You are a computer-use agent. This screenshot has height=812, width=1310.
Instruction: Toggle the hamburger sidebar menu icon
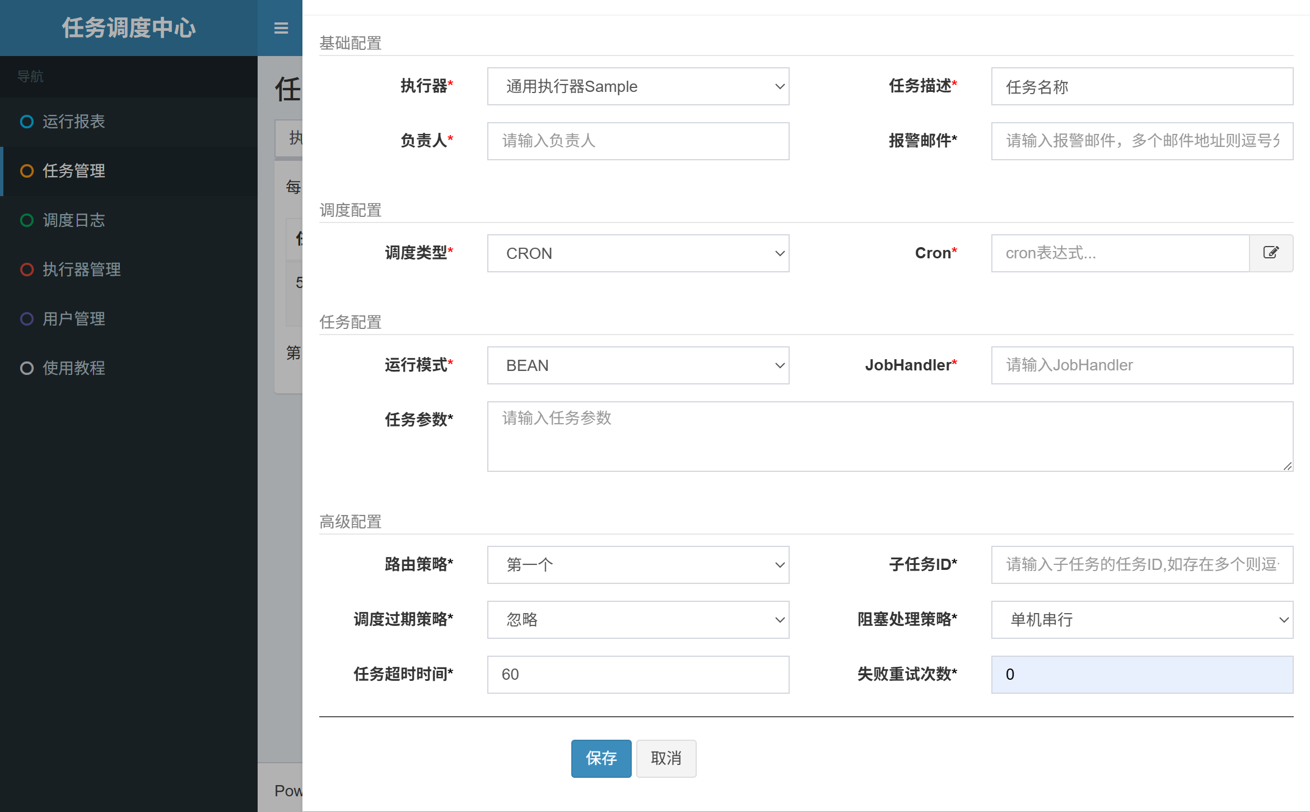(x=281, y=28)
